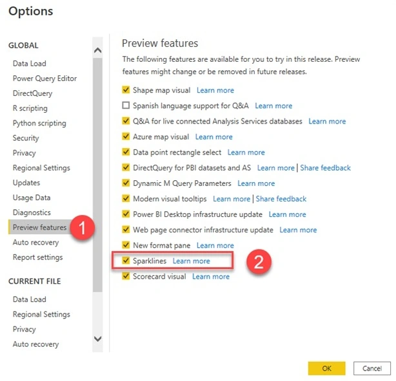This screenshot has width=396, height=381.
Task: Open Learn more for Azure map visual
Action: point(214,136)
